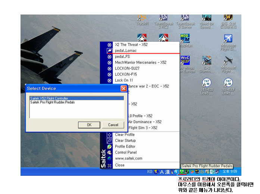Open the Microsoft Flight shortcut with grey plane

coord(228,64)
